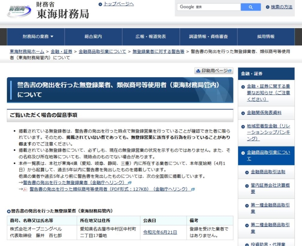302x246 pixels.
Task: Open 類似商号等使用者 PDF link
Action: (x=110, y=189)
